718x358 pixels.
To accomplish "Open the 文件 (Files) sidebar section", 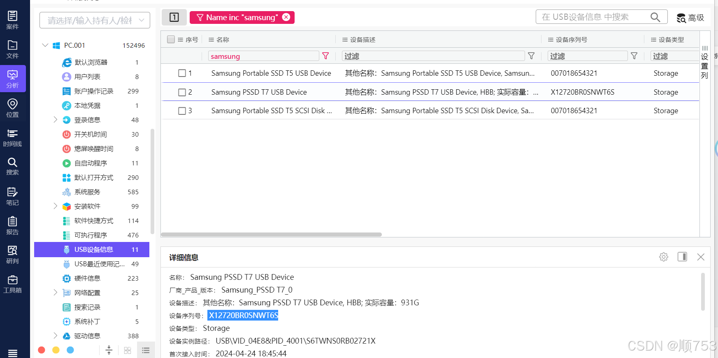I will pos(12,49).
